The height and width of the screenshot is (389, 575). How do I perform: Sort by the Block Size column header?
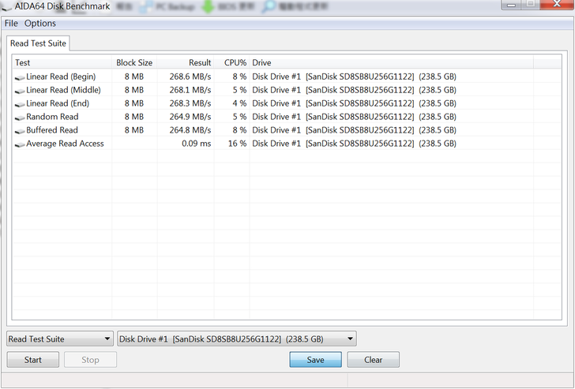(x=134, y=62)
